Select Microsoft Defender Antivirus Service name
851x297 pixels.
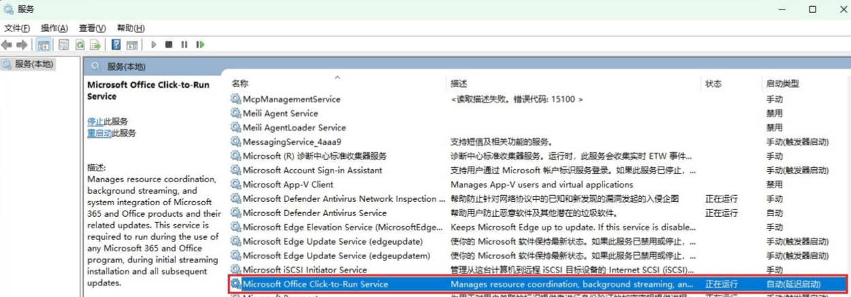314,213
